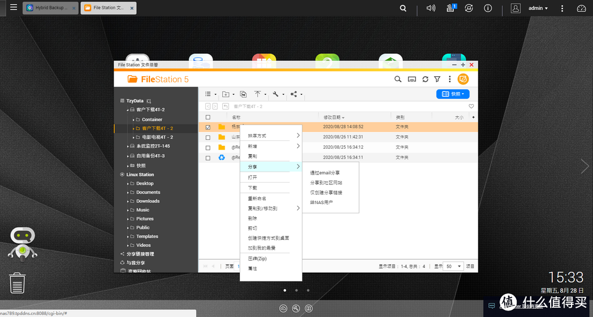
Task: Check the recycle folder dated 2020/08/25 16:34:11
Action: tap(208, 158)
